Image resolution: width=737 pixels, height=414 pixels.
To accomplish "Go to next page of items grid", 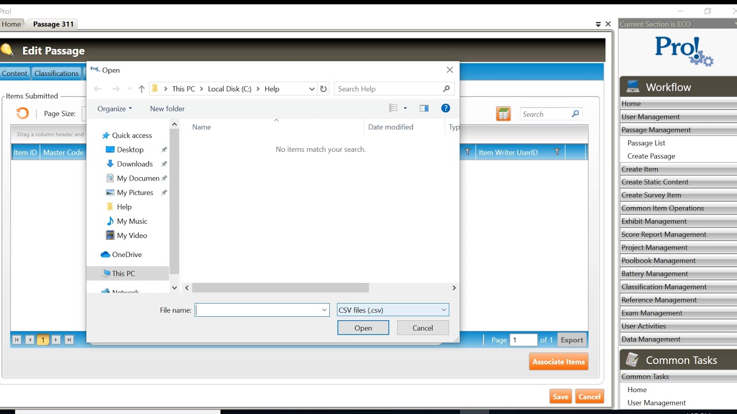I will click(x=56, y=340).
